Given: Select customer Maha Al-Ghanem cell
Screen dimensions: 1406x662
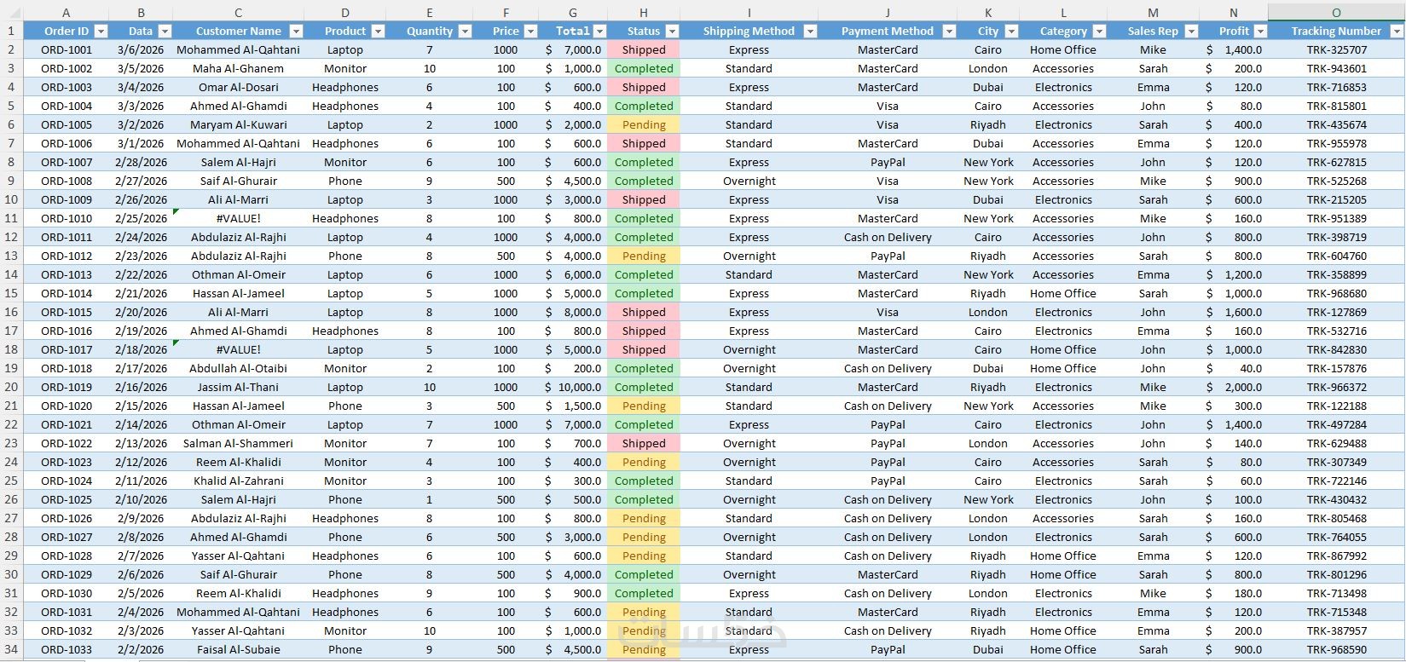Looking at the screenshot, I should tap(238, 68).
